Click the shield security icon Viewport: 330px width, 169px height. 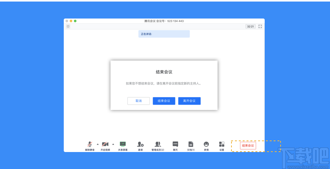click(x=68, y=27)
